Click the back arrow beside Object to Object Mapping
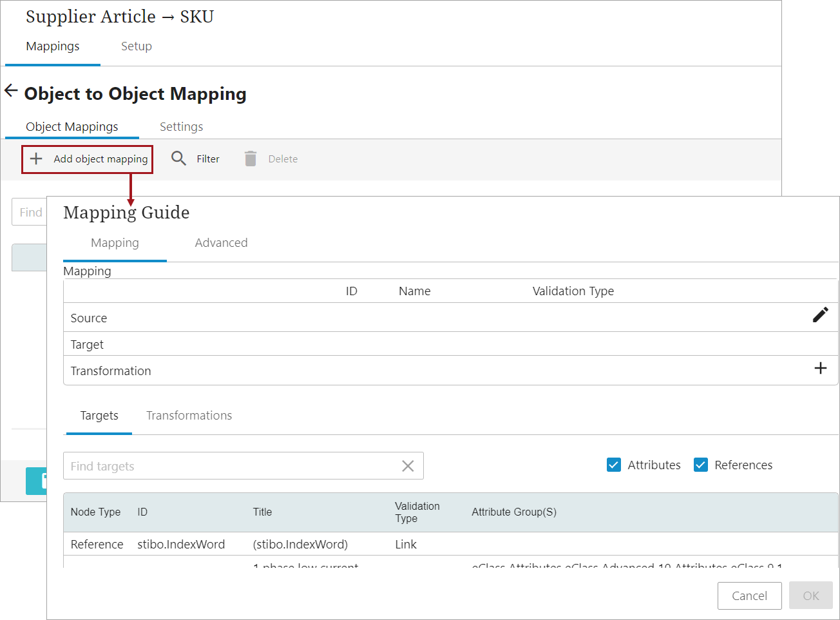840x620 pixels. [x=11, y=91]
